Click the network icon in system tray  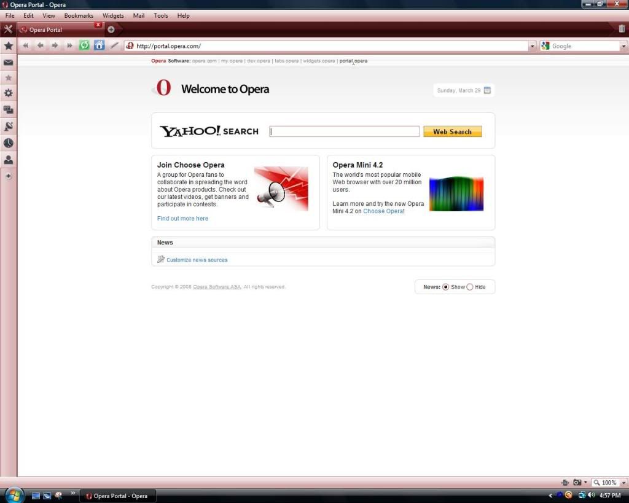click(x=582, y=496)
